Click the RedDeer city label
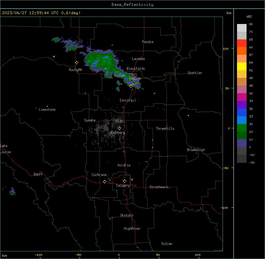 pos(135,78)
